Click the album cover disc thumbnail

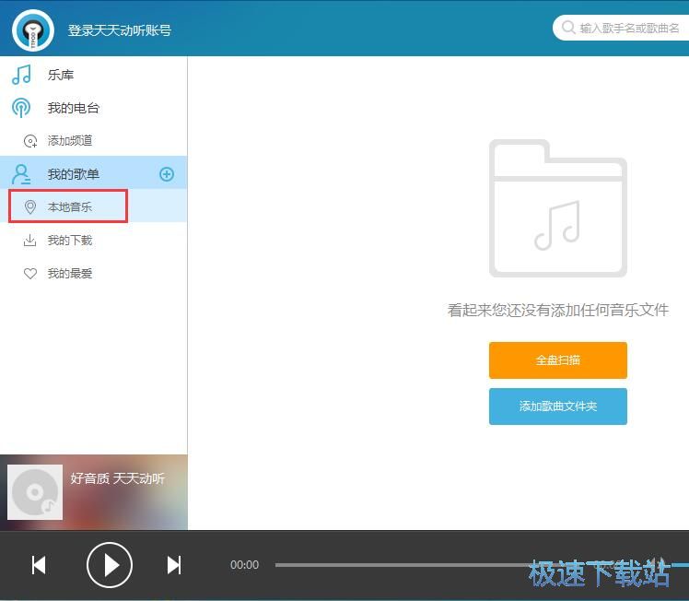click(x=35, y=492)
